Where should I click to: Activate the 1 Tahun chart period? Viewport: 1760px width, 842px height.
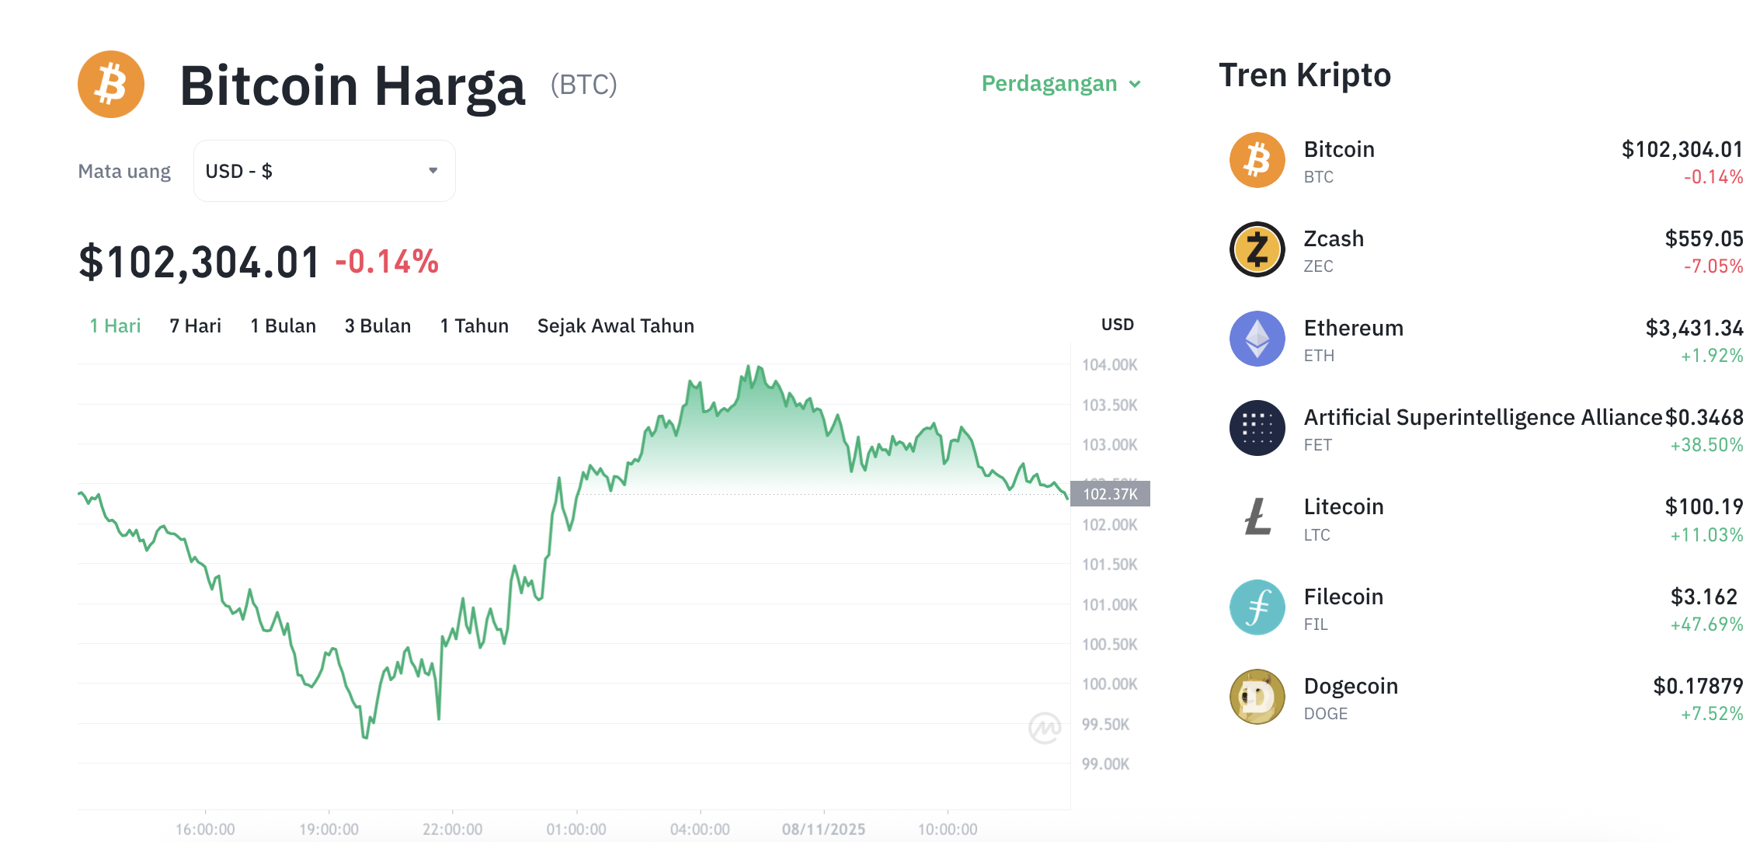(x=474, y=325)
